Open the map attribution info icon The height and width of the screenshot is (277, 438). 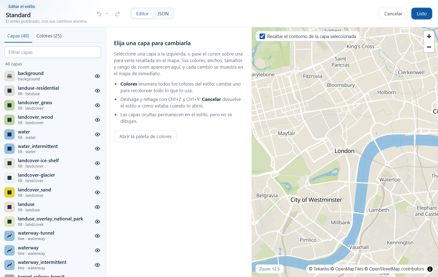coord(430,269)
